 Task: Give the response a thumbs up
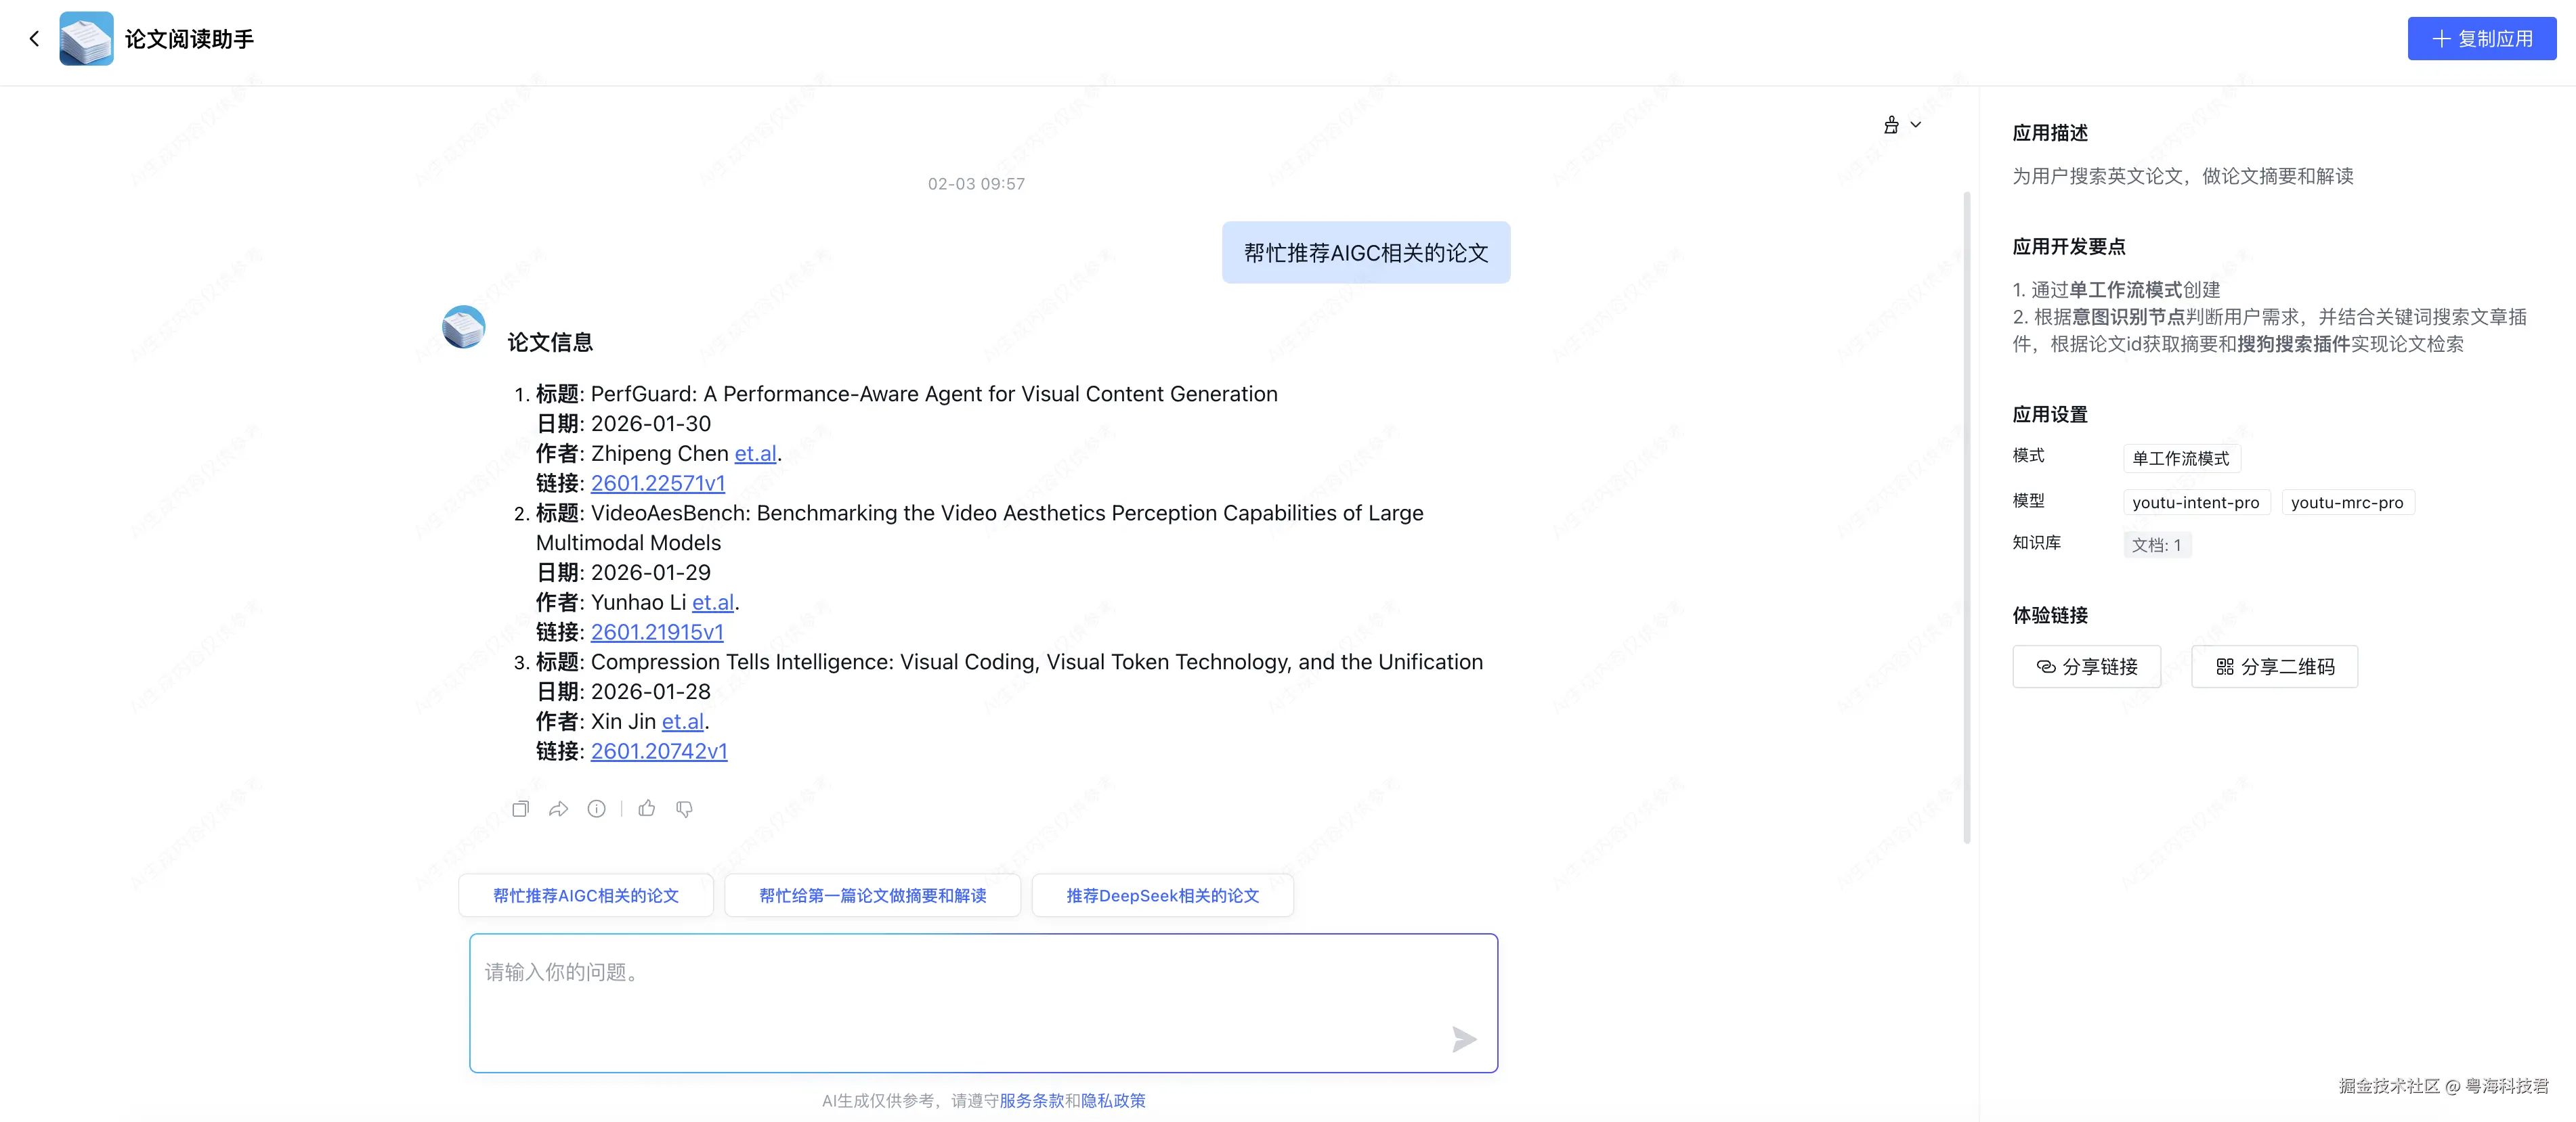tap(647, 809)
